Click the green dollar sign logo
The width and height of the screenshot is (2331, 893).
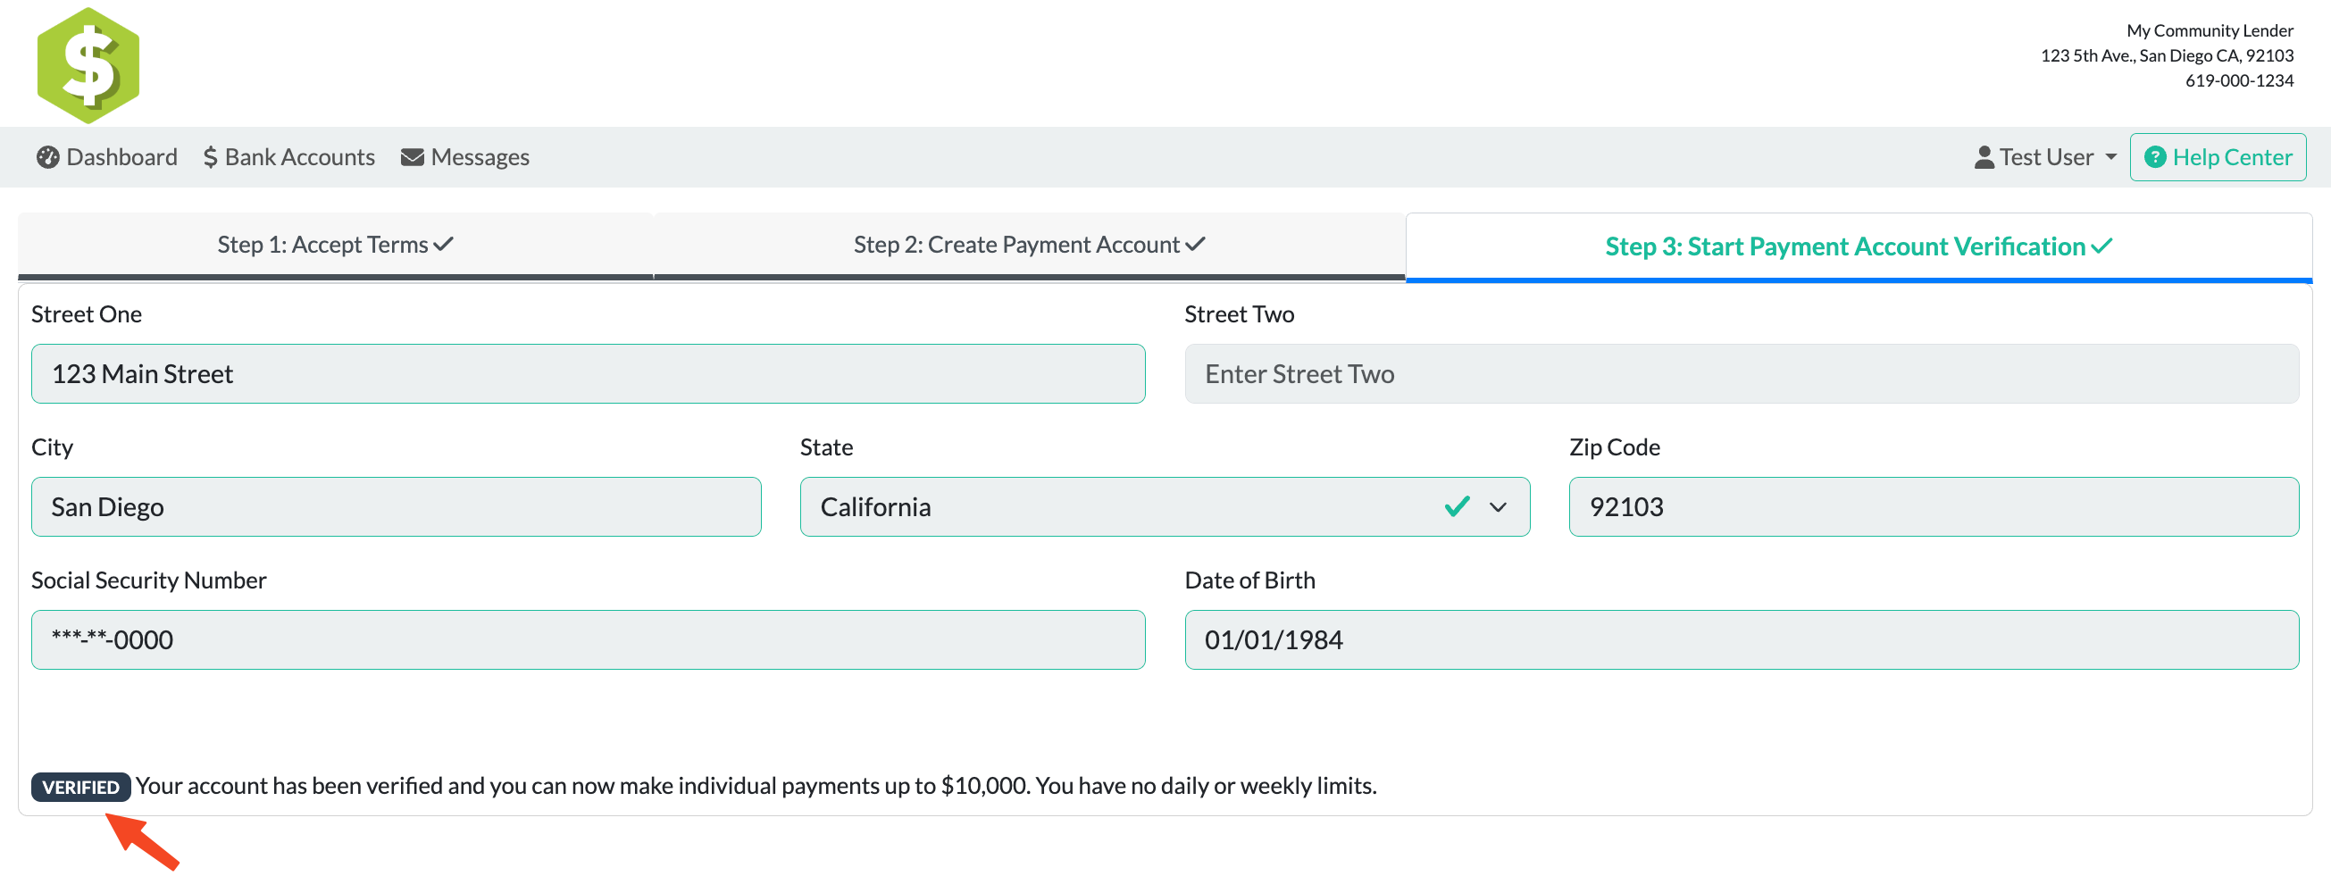(x=88, y=65)
